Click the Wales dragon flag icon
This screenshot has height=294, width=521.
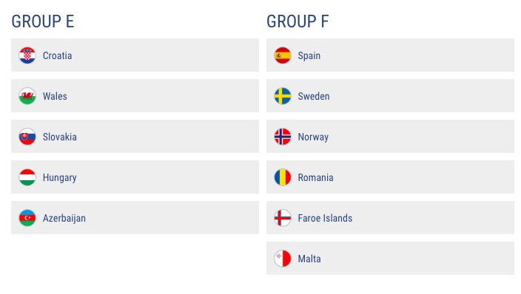27,96
